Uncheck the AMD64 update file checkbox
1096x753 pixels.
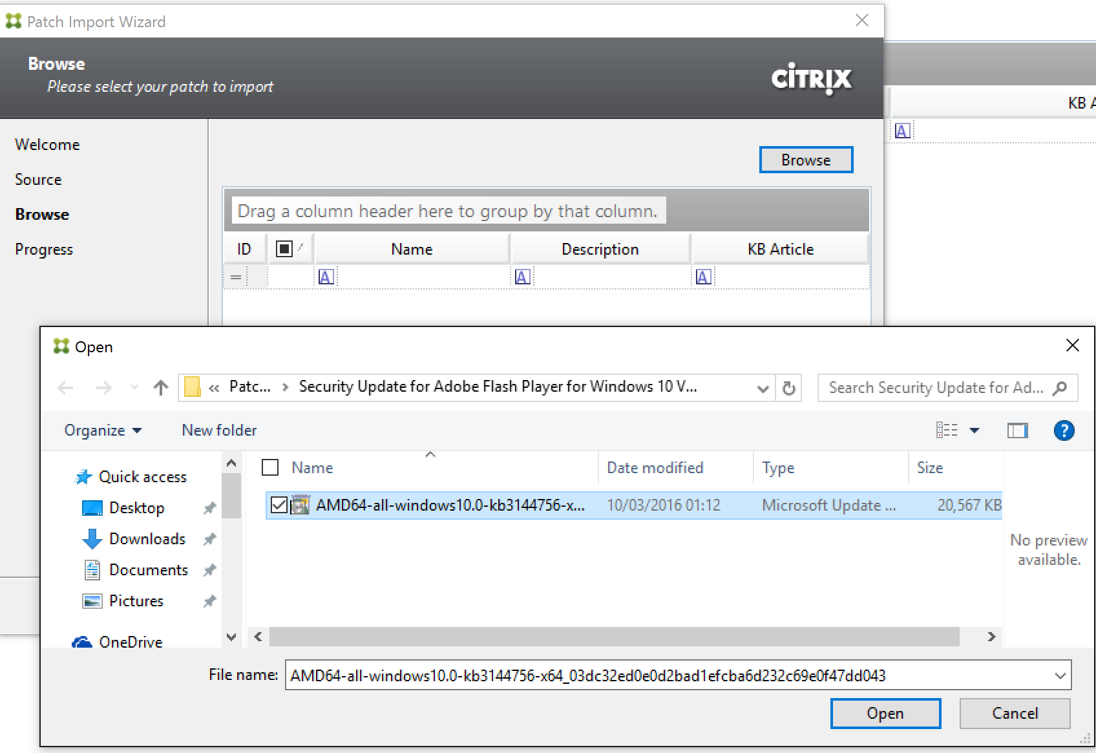tap(279, 505)
